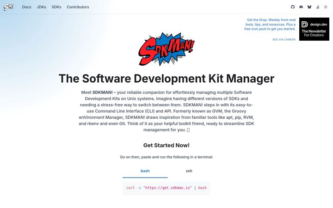
Task: Click the 'ADS VIA CARBON' link
Action: pos(284,39)
